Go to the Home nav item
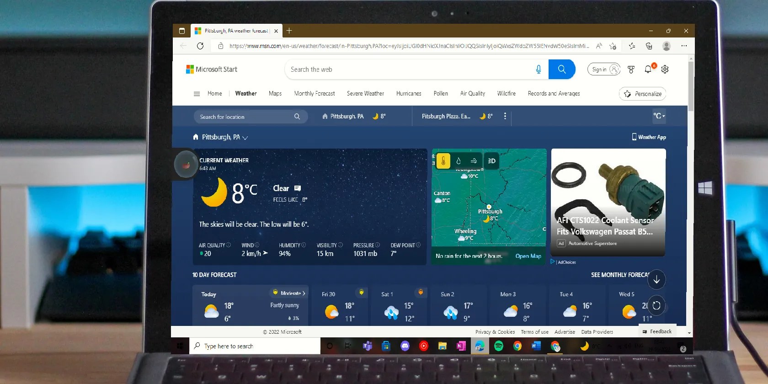 (215, 94)
